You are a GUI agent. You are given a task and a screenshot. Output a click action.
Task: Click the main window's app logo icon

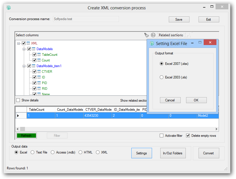tap(9, 8)
